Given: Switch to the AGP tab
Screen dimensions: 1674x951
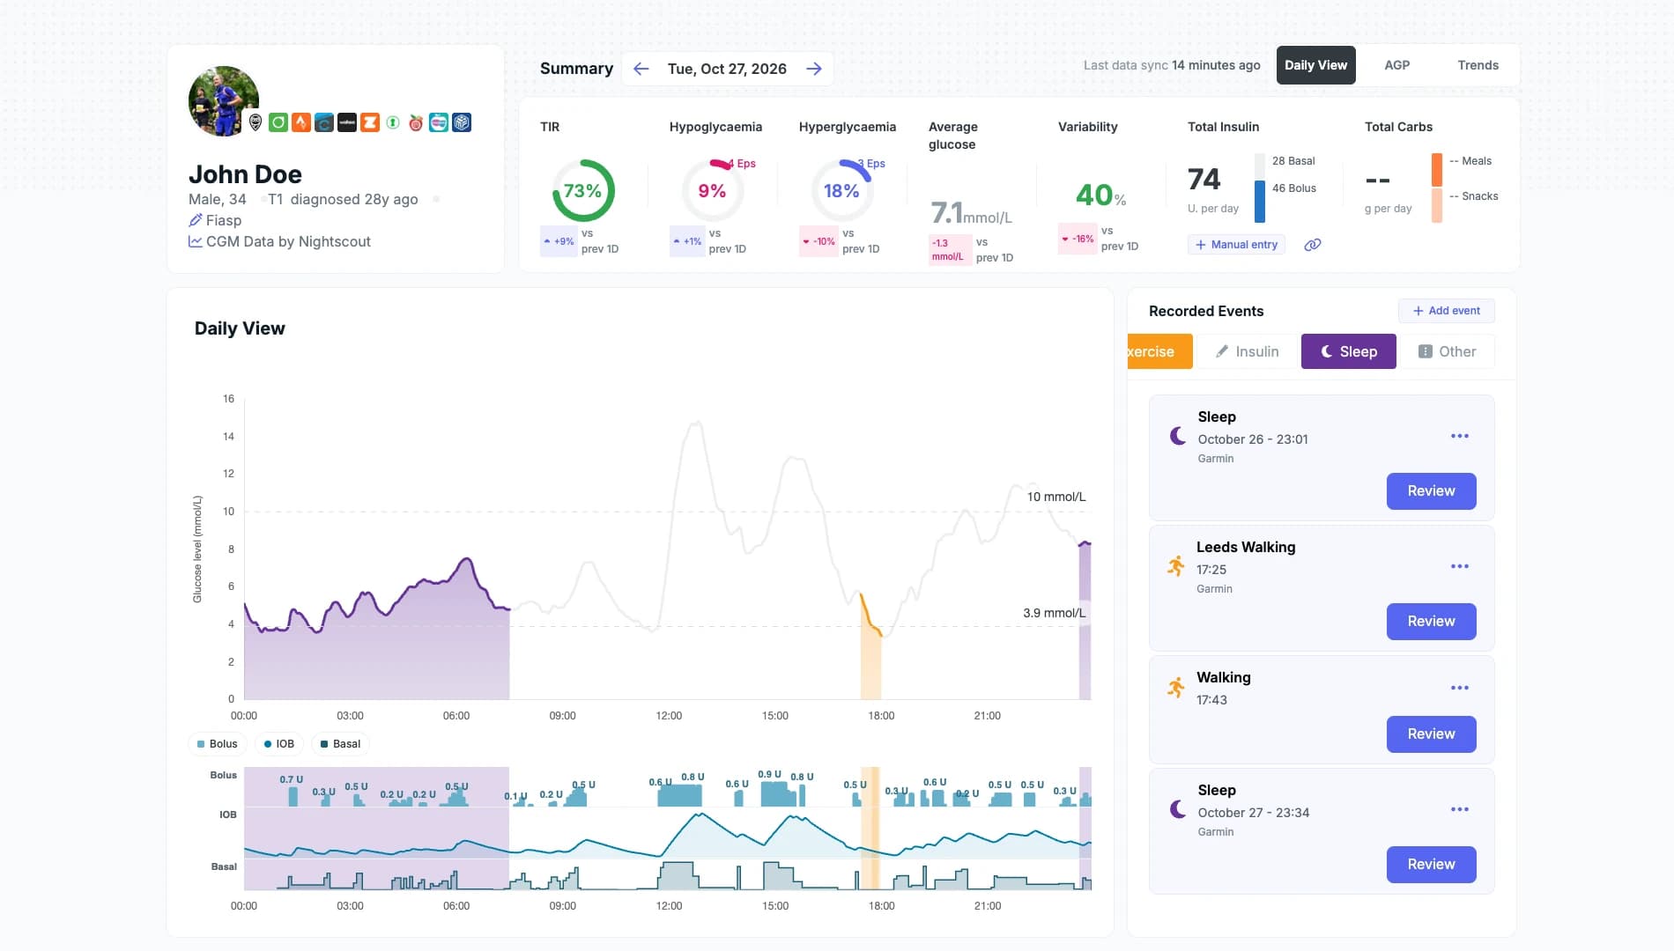Looking at the screenshot, I should [1396, 65].
